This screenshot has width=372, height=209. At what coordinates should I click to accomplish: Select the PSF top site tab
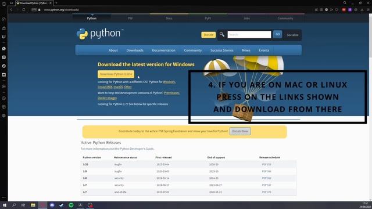coord(130,18)
